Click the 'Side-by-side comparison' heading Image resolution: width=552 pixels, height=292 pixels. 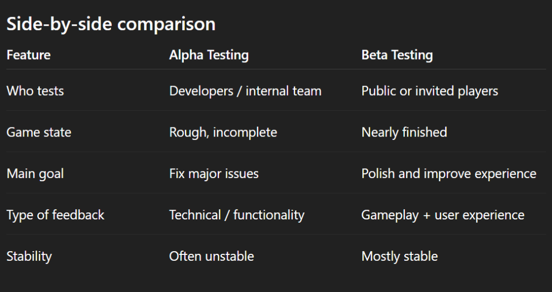click(111, 24)
